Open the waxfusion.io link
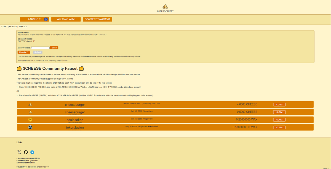The image size is (331, 169). (153, 126)
